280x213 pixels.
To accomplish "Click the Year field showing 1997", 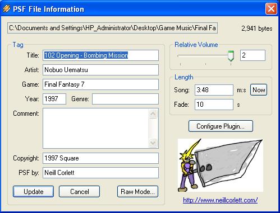I will click(54, 99).
